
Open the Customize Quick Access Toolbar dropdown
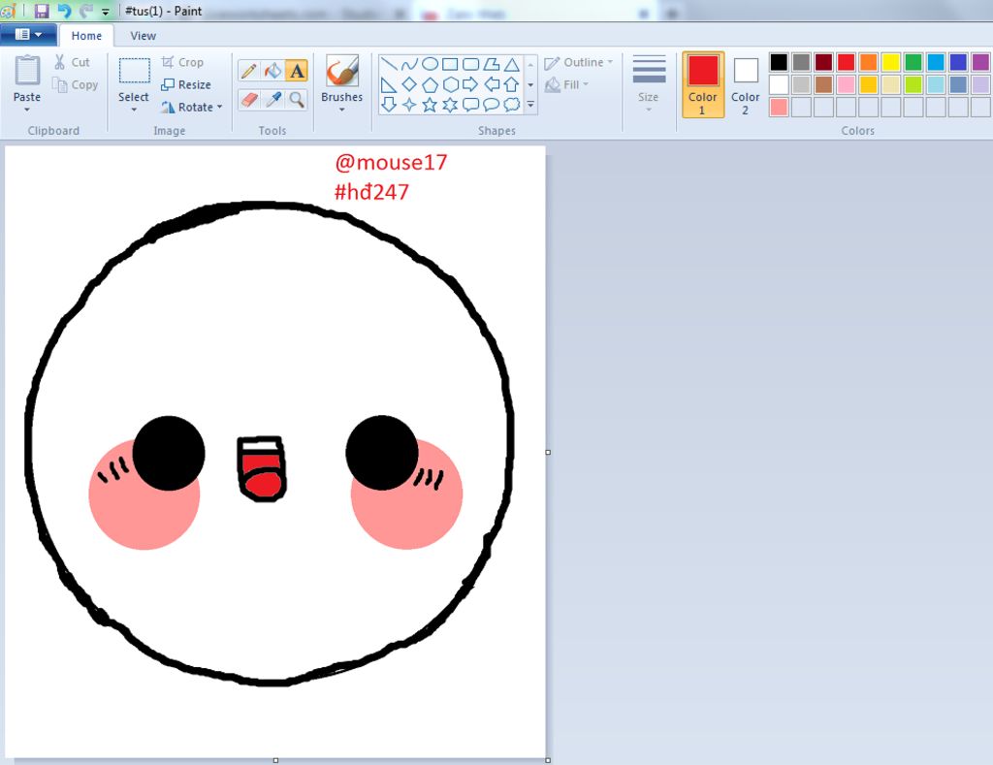point(105,12)
